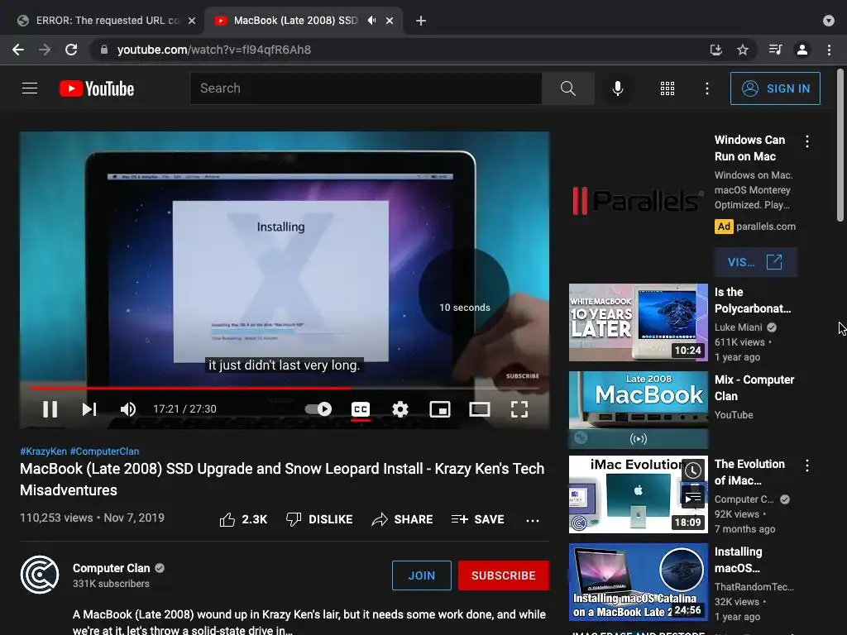
Task: Add iMac Evolution video to queue
Action: (x=692, y=497)
